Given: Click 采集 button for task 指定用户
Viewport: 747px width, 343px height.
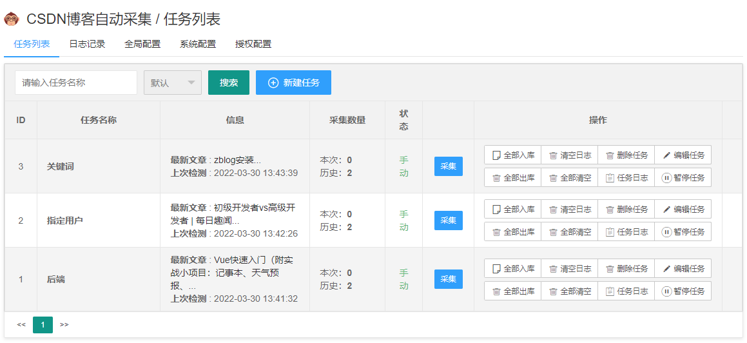Looking at the screenshot, I should [449, 220].
